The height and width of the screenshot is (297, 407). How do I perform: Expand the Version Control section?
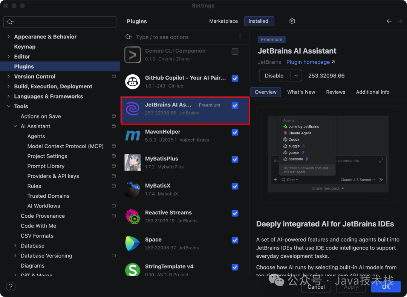8,76
